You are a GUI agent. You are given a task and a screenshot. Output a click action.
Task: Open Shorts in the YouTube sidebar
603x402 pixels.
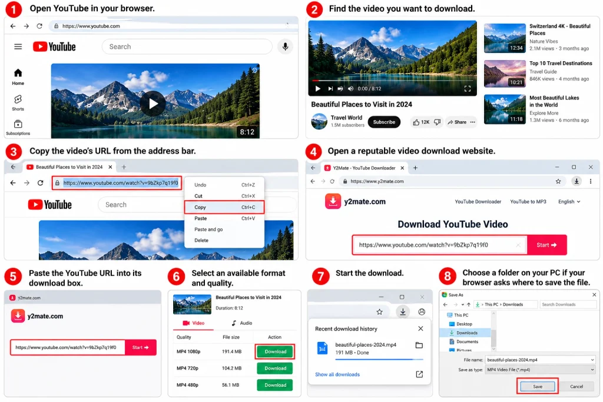18,102
